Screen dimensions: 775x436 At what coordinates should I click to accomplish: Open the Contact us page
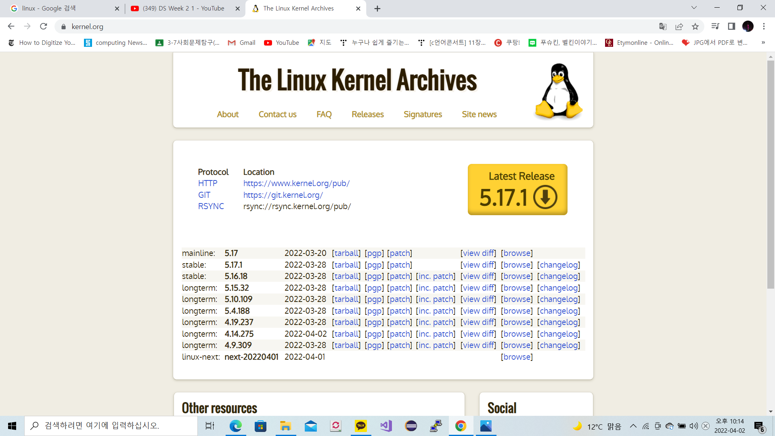[277, 114]
